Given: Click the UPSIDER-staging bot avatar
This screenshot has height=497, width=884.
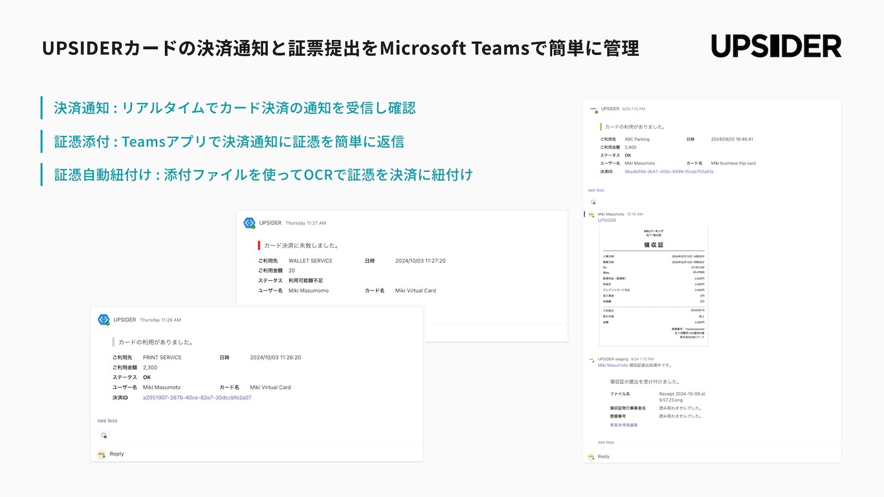Looking at the screenshot, I should pyautogui.click(x=592, y=359).
